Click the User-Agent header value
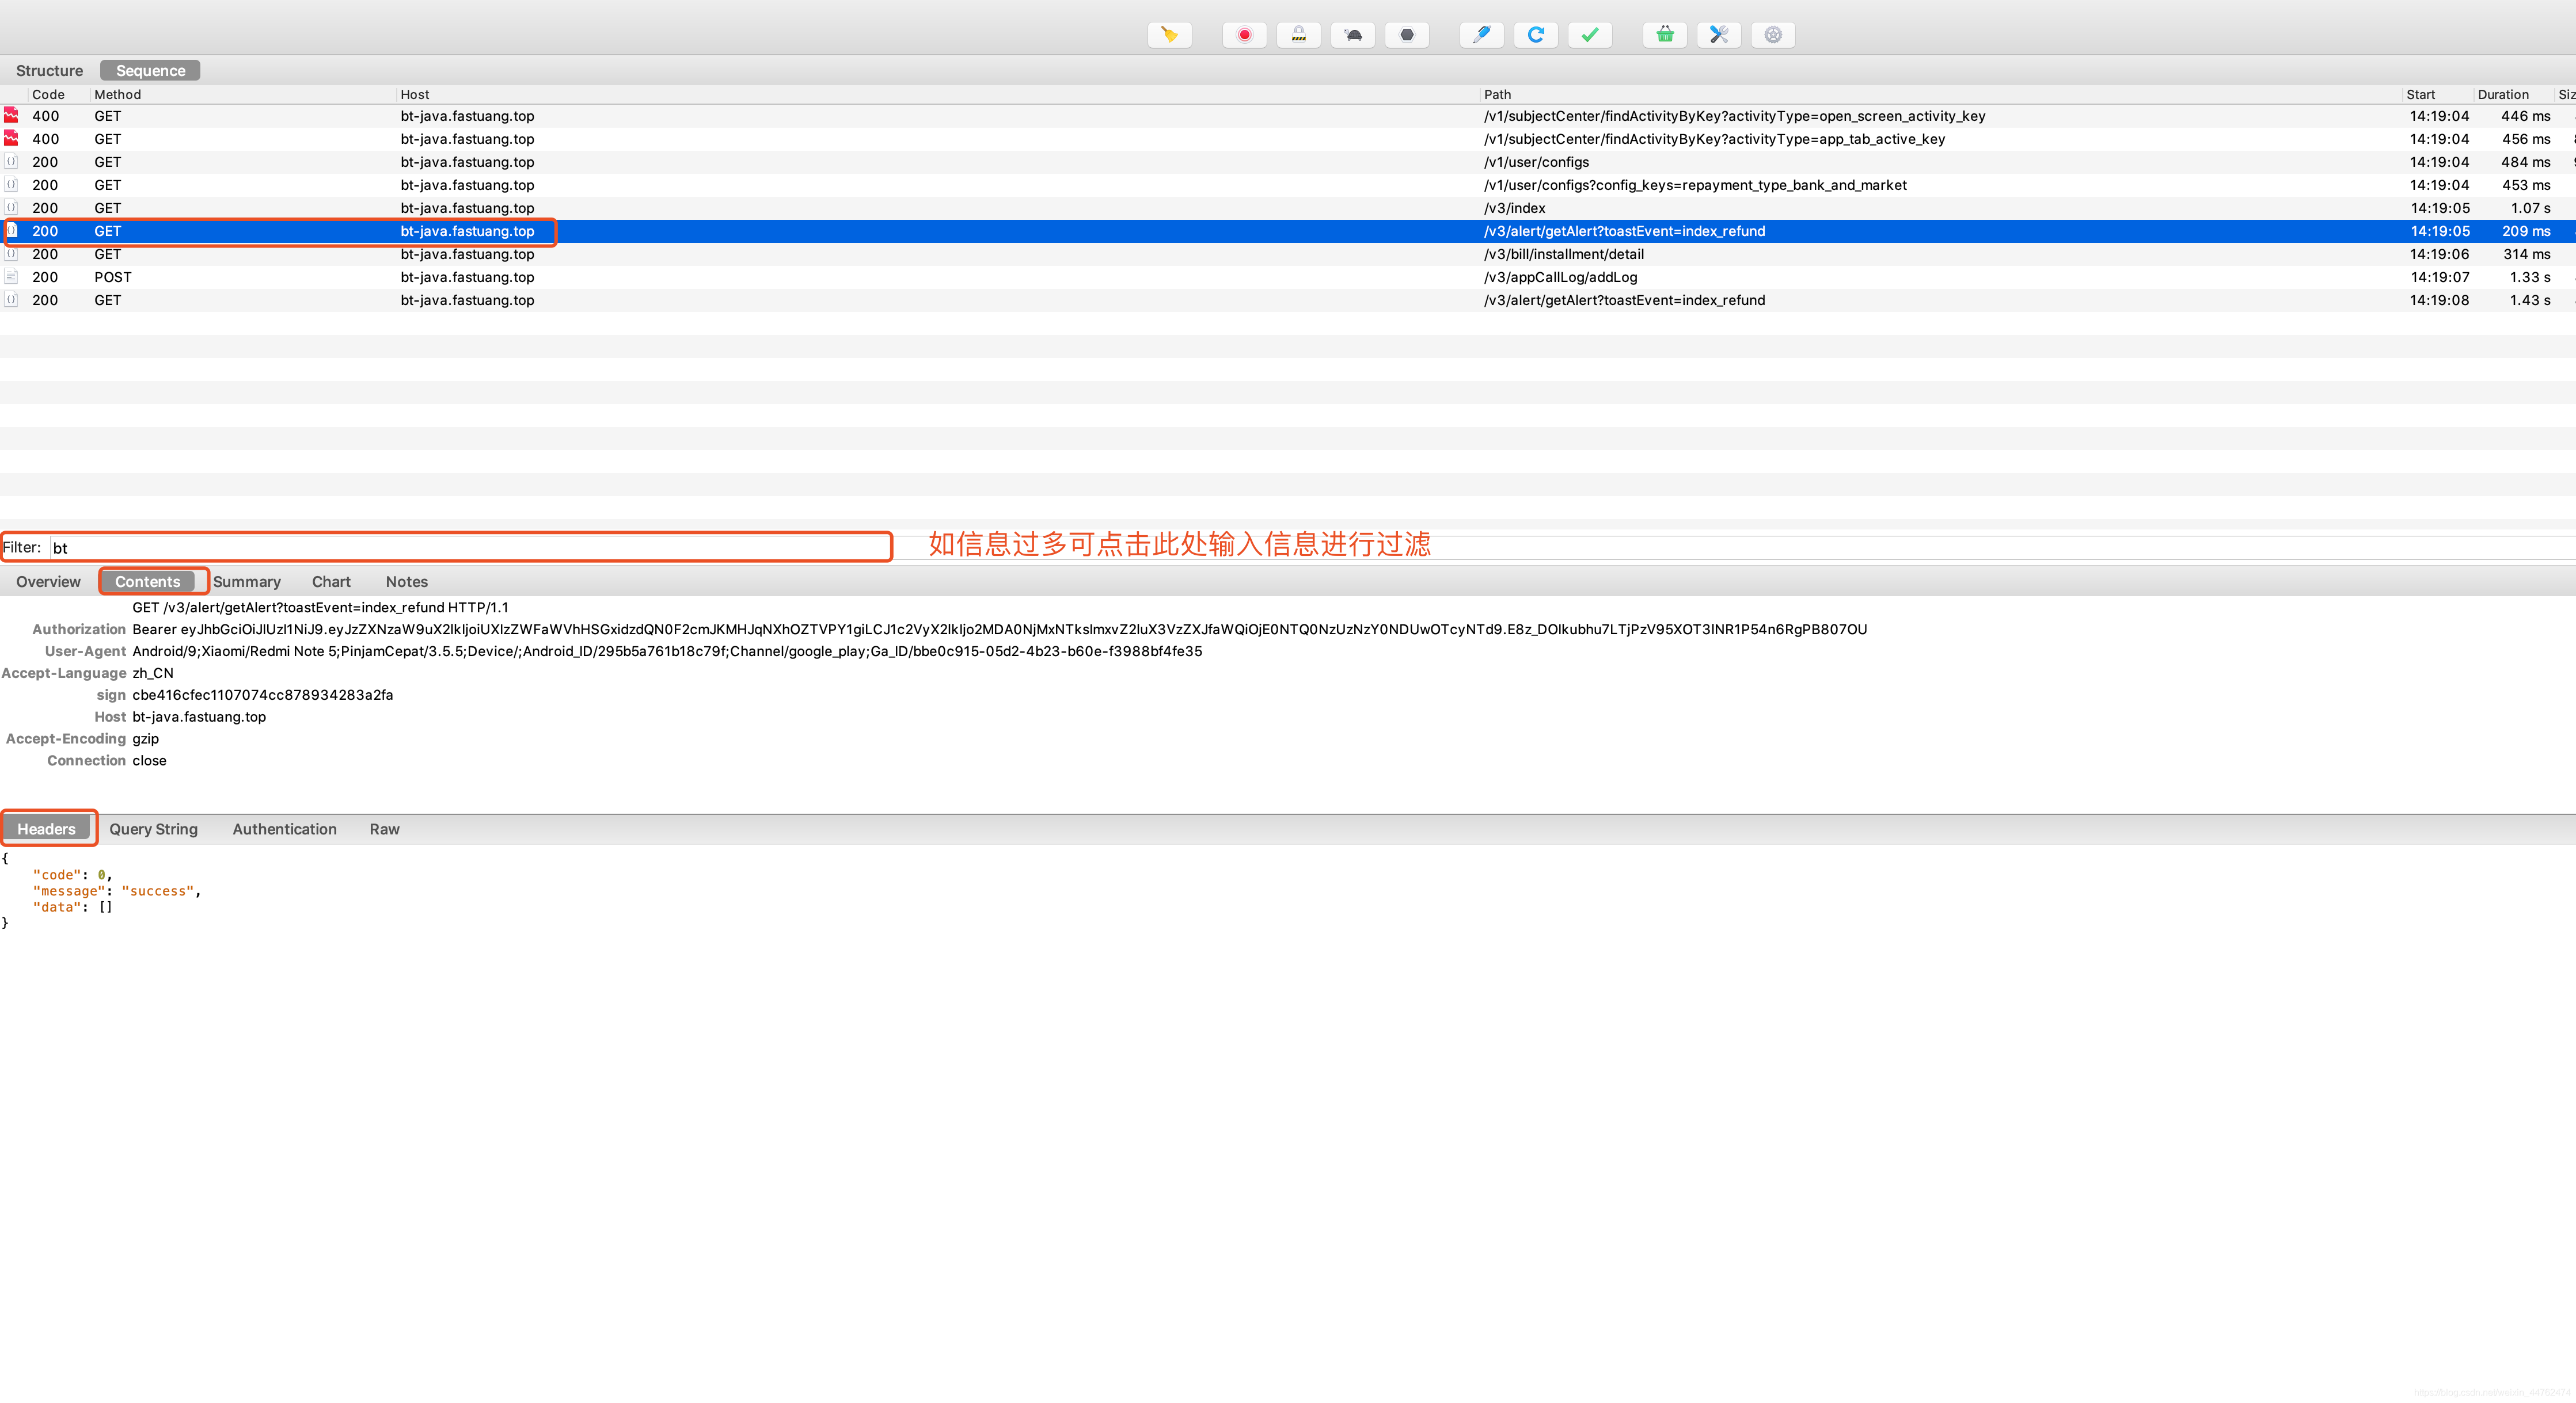 pos(667,651)
